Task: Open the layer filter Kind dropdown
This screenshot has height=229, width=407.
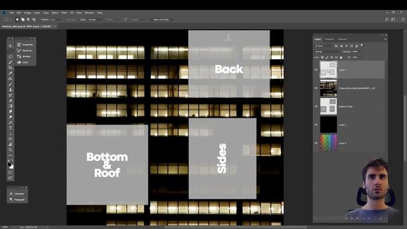Action: point(324,46)
